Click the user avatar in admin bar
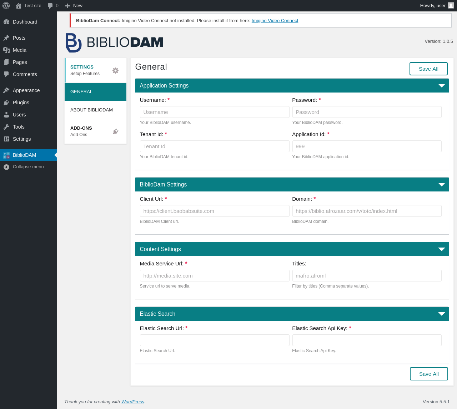The width and height of the screenshot is (457, 409). coord(451,5)
